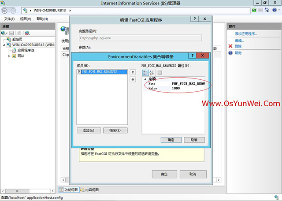The height and width of the screenshot is (201, 282).
Task: Select the Value field showing 1000
Action: [187, 88]
